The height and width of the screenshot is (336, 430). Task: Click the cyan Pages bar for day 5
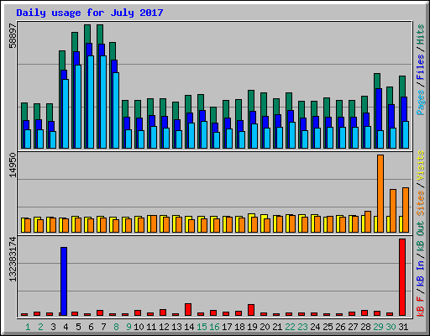click(x=78, y=107)
